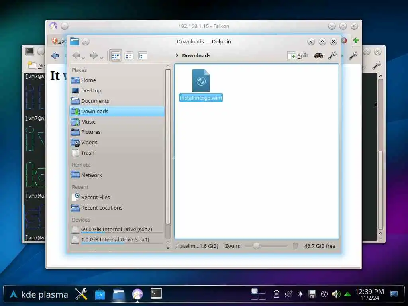The height and width of the screenshot is (306, 408).
Task: Open removable devices floppy tray icon
Action: pos(312,294)
